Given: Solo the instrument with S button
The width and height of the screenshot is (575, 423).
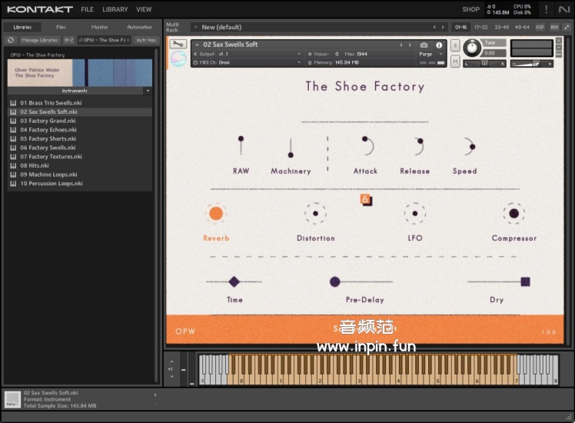Looking at the screenshot, I should click(x=455, y=45).
